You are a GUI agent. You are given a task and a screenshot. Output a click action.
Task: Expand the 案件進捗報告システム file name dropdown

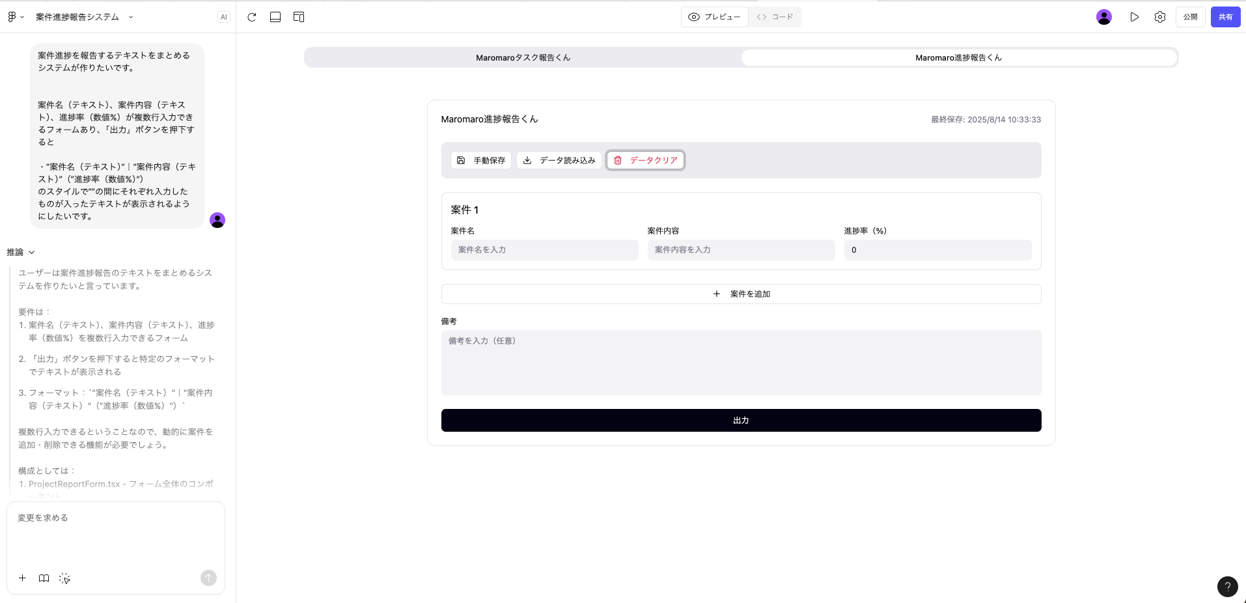coord(131,17)
